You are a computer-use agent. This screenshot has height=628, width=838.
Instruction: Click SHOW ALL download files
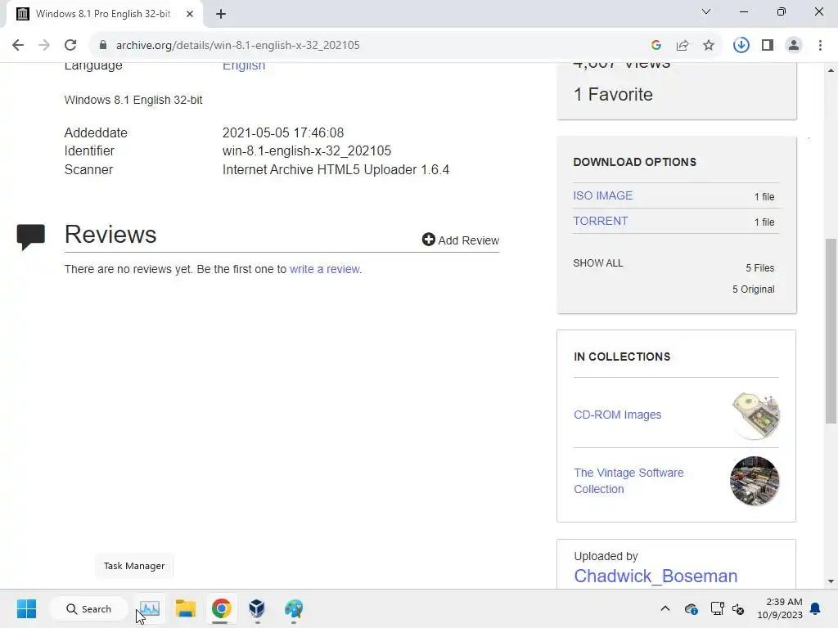tap(598, 263)
